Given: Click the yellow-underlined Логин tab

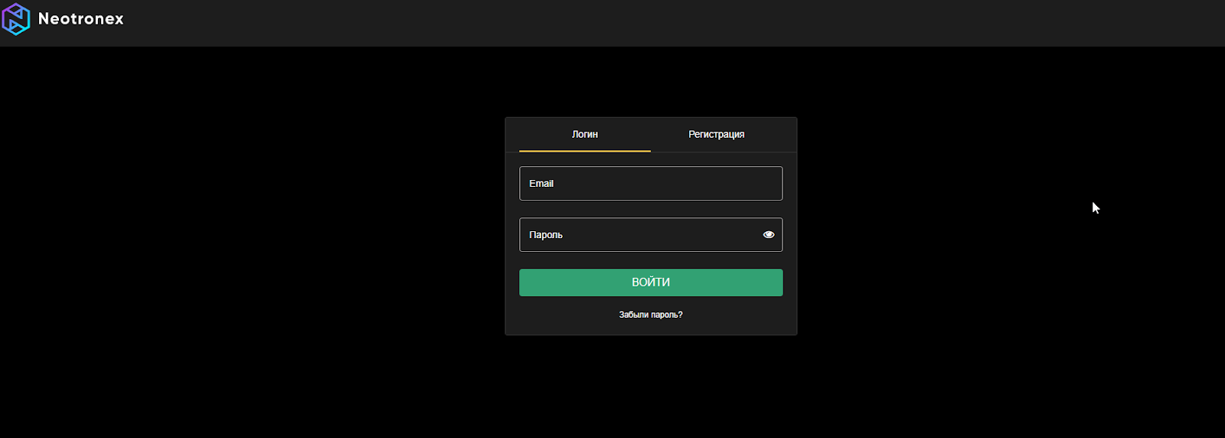Looking at the screenshot, I should pyautogui.click(x=585, y=135).
